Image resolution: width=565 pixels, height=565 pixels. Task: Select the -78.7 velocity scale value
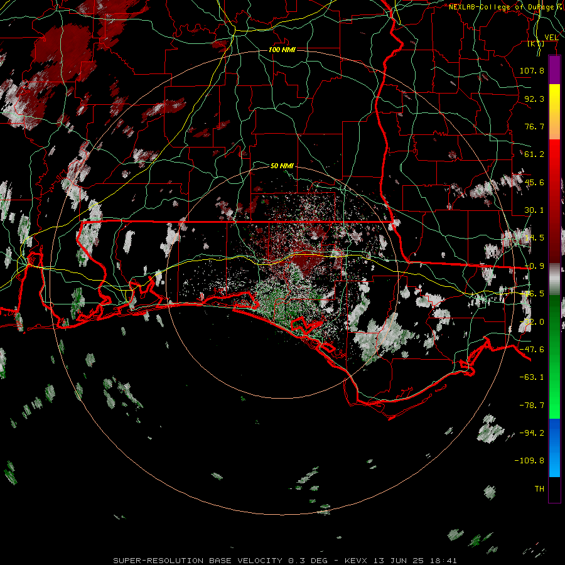pyautogui.click(x=532, y=406)
